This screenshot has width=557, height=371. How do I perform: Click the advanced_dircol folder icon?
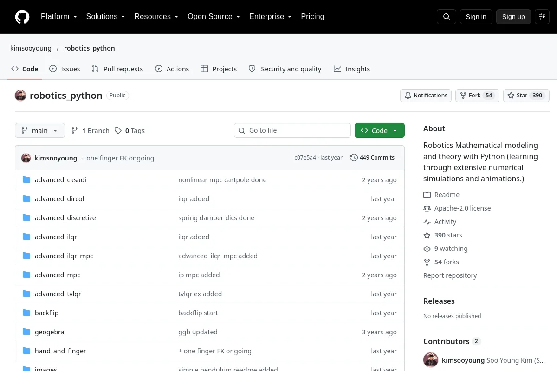pos(26,199)
